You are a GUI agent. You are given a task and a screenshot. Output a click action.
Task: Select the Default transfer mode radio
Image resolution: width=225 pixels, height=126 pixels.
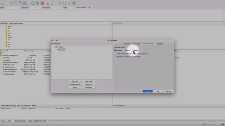[x=115, y=50]
